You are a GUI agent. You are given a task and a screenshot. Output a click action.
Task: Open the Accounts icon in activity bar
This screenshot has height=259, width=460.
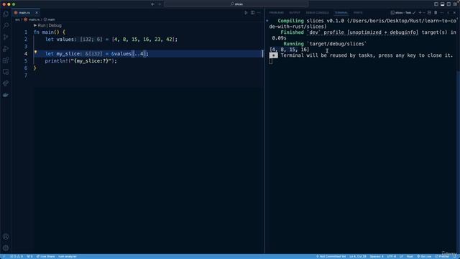click(x=6, y=237)
